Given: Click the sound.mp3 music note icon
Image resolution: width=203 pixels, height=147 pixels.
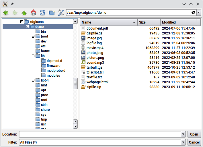Looking at the screenshot, I should click(x=83, y=62).
